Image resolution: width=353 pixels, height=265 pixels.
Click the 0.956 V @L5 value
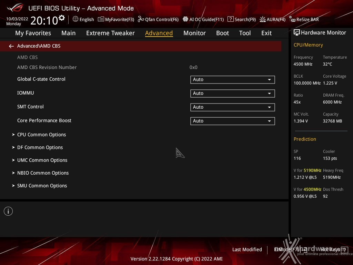tap(305, 196)
